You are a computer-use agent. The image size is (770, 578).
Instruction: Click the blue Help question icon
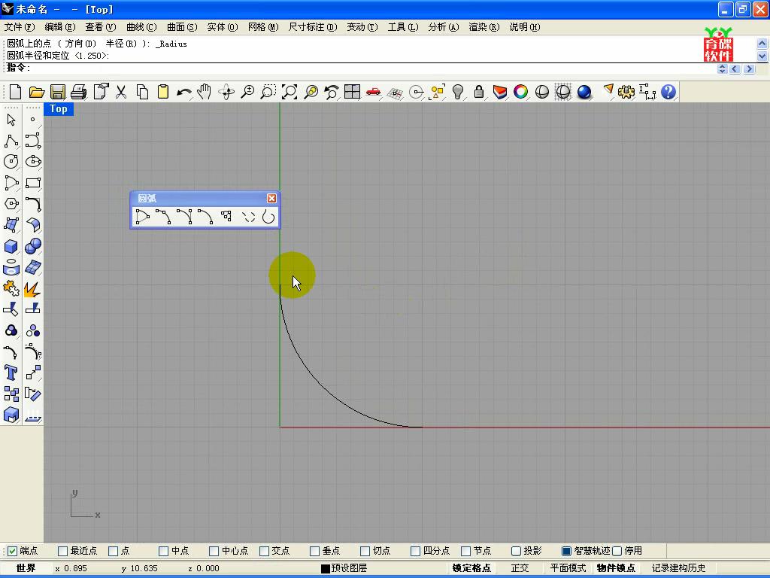(x=668, y=92)
